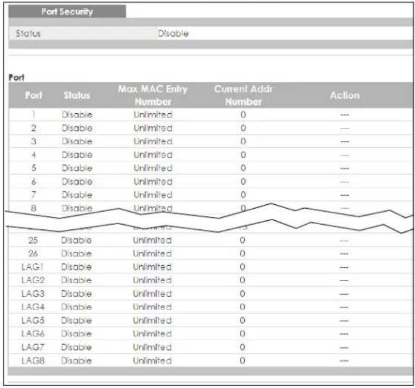Select port 25 in the table

pyautogui.click(x=33, y=240)
